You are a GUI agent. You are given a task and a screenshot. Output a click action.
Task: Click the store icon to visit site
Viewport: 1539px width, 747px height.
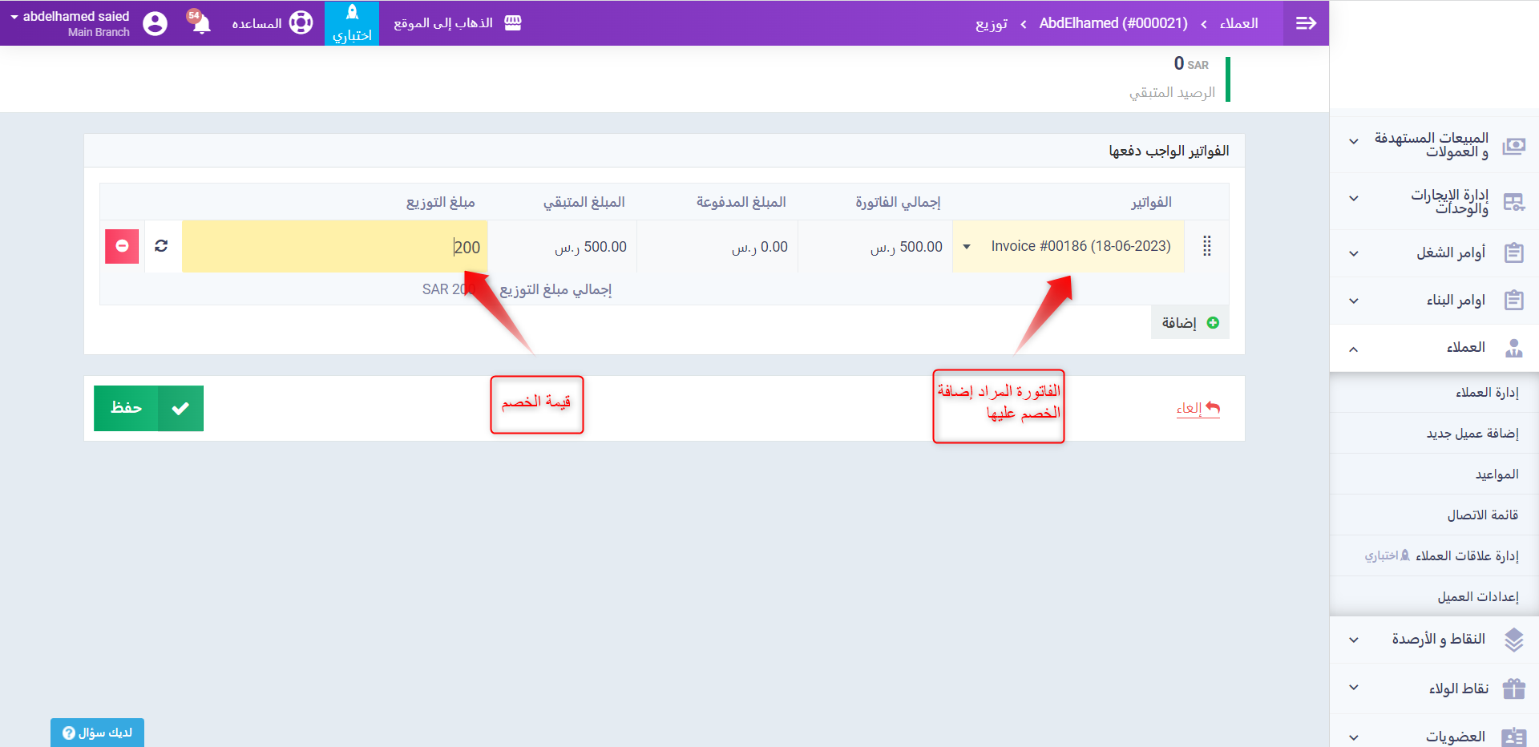pos(513,23)
